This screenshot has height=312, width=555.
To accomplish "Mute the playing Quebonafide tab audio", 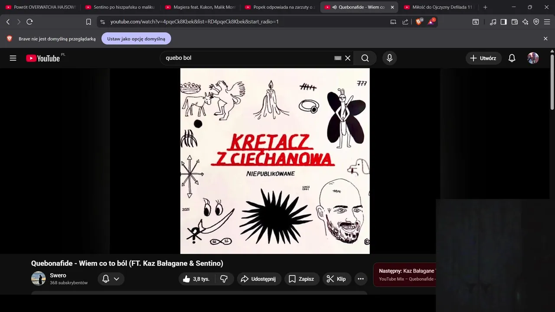I will tap(335, 7).
